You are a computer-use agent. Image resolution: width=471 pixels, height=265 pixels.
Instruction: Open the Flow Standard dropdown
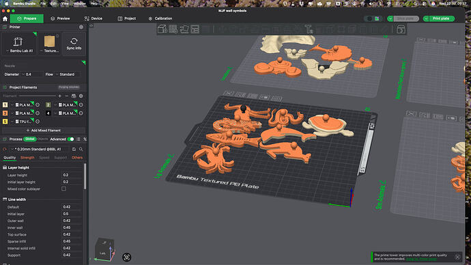(x=68, y=74)
